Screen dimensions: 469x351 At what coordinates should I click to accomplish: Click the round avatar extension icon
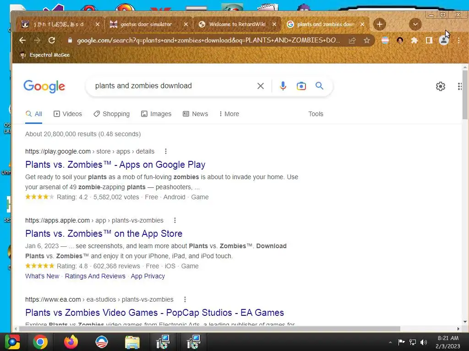(400, 40)
